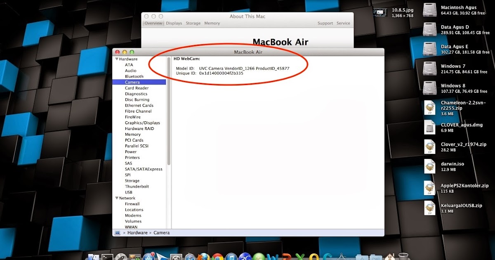Select the KeluargaIOUSB.zip archive icon

430,208
